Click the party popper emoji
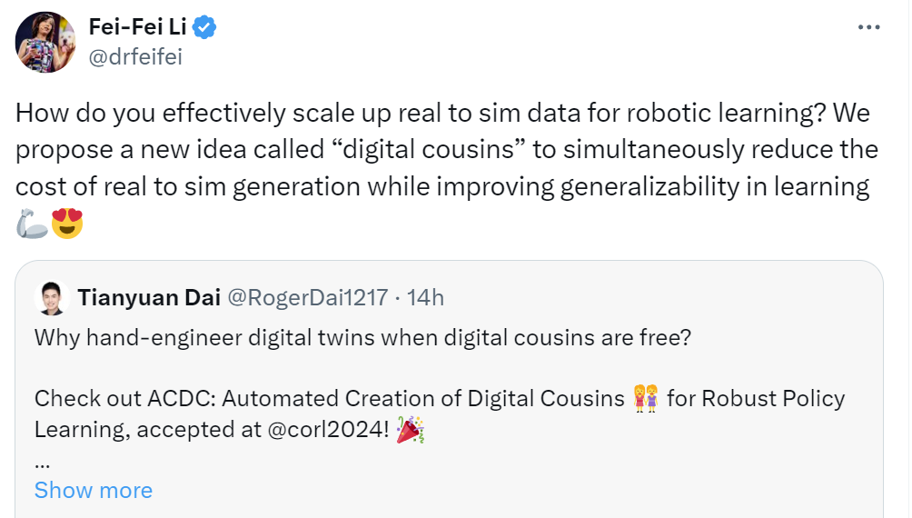Viewport: 912px width, 518px height. coord(411,430)
